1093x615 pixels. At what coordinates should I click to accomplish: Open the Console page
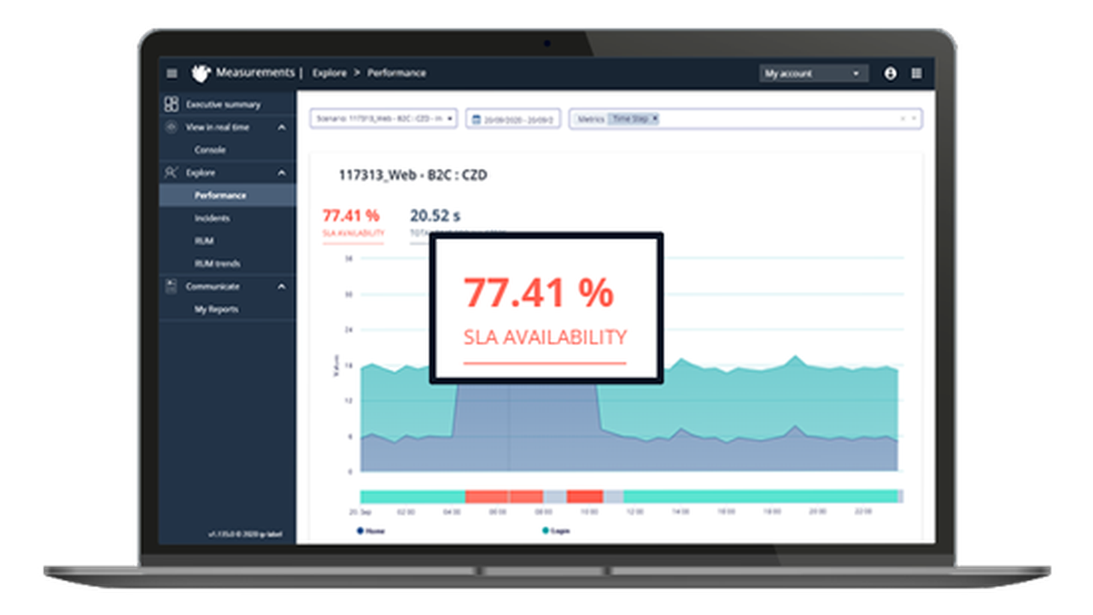tap(210, 149)
